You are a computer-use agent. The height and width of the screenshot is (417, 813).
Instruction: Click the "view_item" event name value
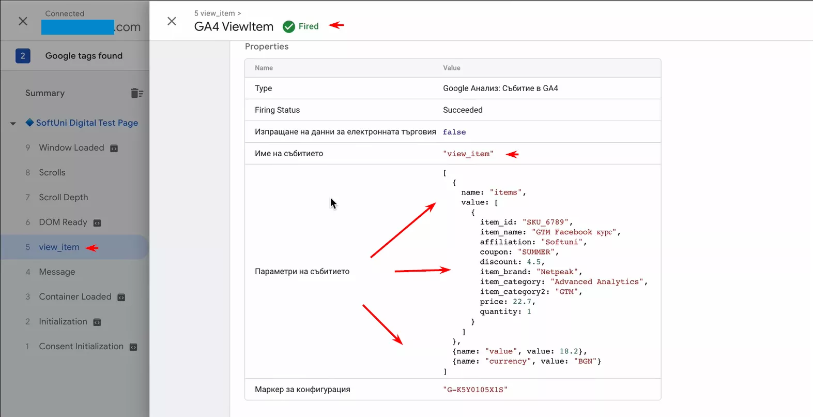point(468,154)
